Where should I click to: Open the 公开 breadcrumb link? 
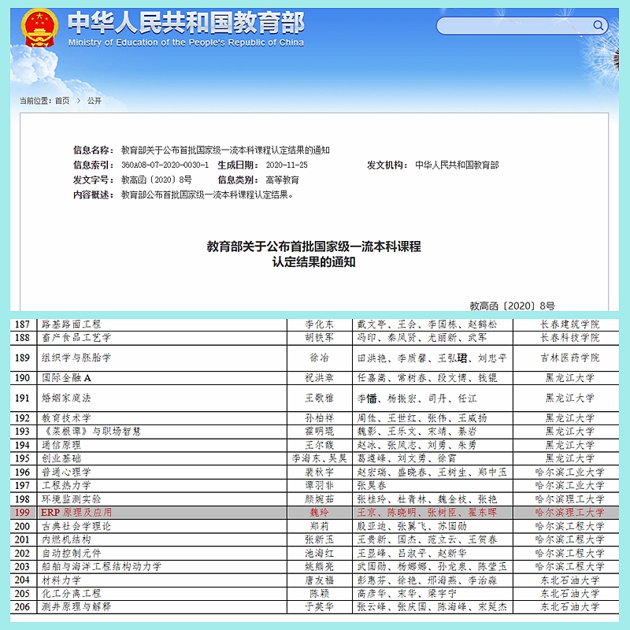coord(94,101)
